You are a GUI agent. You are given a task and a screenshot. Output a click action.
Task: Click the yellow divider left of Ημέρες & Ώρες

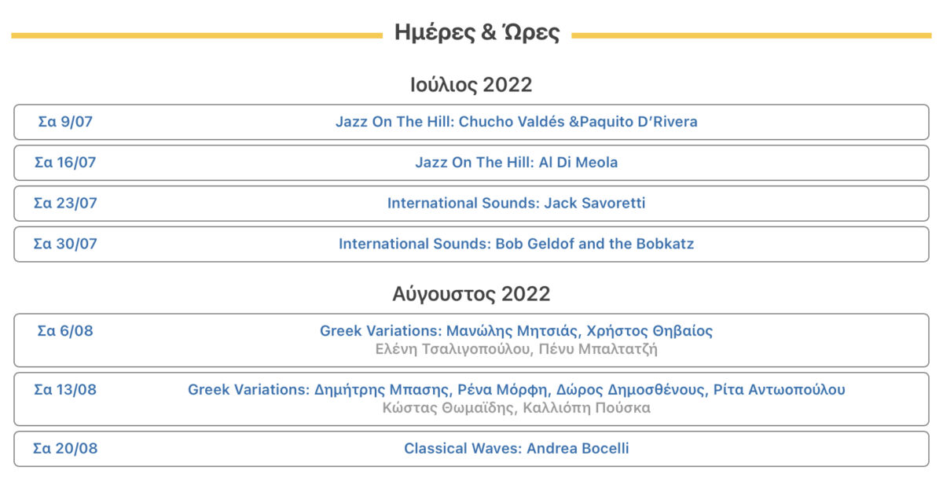196,35
